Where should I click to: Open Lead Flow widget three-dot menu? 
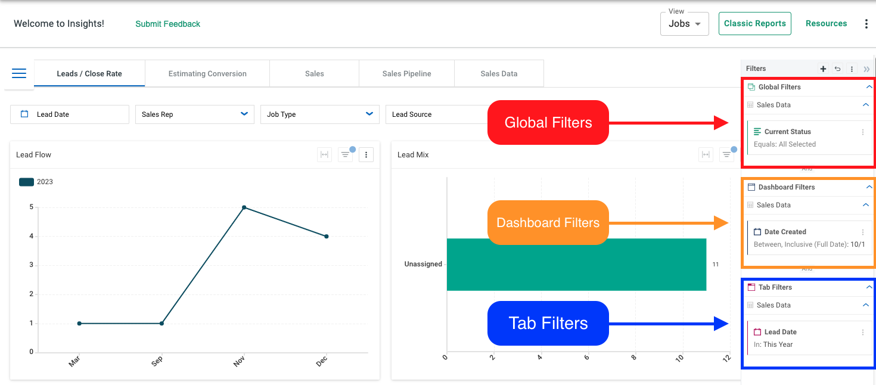coord(366,155)
